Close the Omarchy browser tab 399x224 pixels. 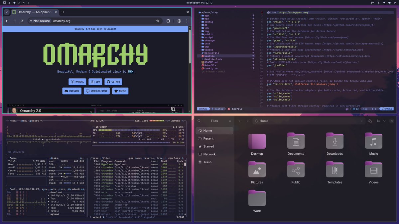tap(55, 12)
